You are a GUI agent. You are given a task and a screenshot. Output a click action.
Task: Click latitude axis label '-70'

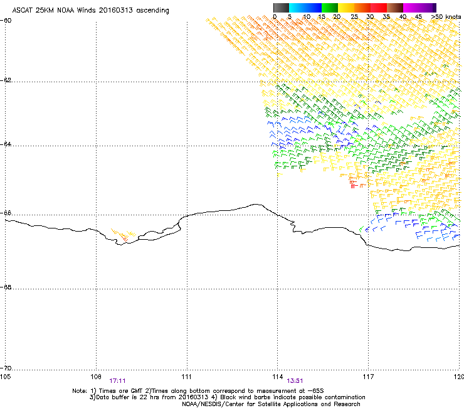[6, 368]
